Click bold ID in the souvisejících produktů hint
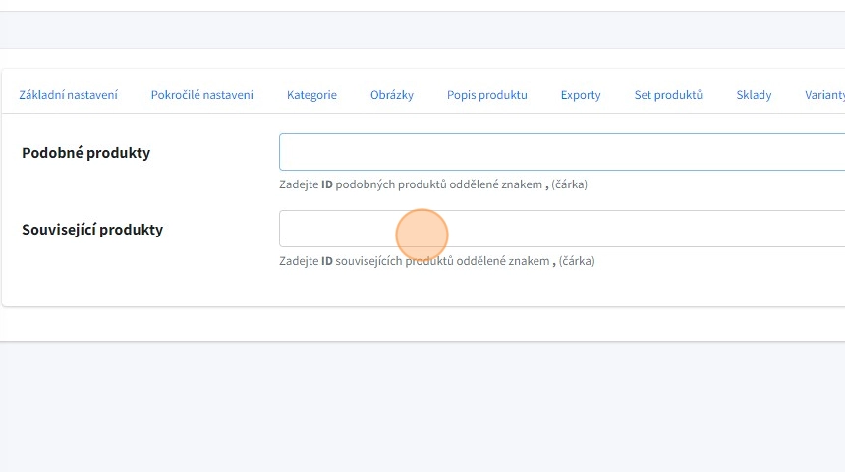This screenshot has width=845, height=472. (x=327, y=261)
